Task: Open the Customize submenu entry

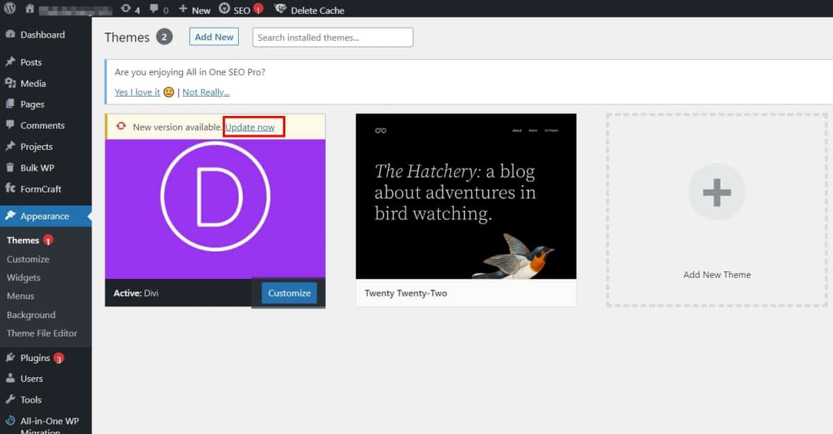Action: click(x=28, y=259)
